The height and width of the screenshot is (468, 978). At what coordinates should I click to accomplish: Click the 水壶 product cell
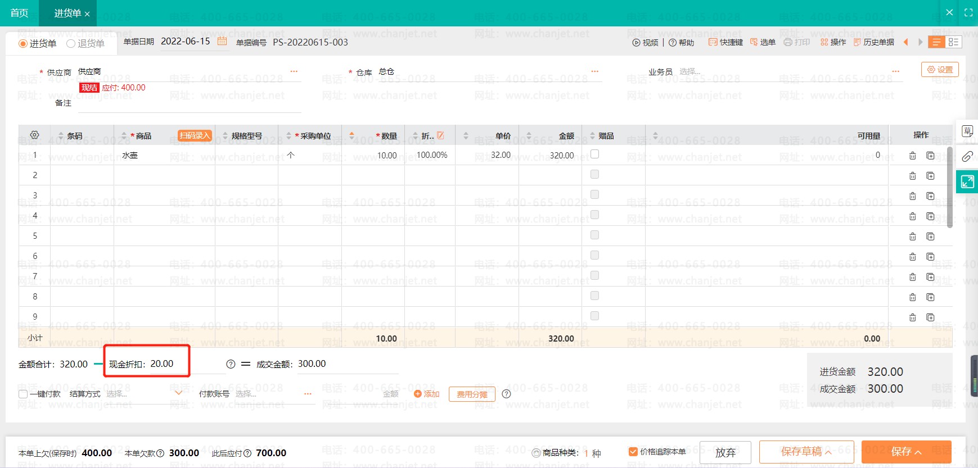click(x=164, y=155)
